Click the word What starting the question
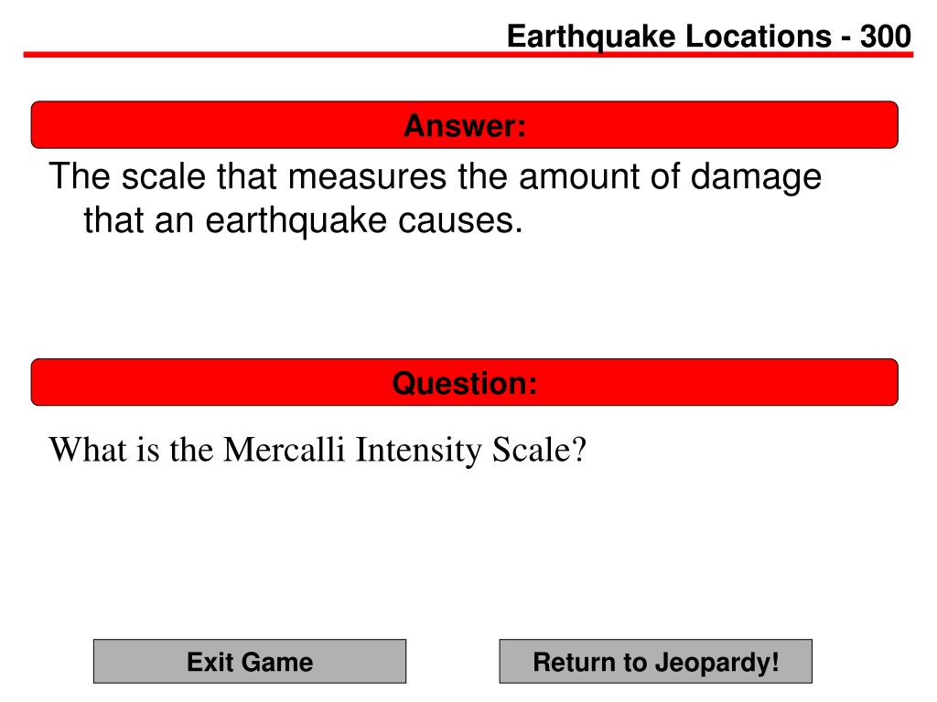Screen dimensions: 937x702 pyautogui.click(x=87, y=449)
